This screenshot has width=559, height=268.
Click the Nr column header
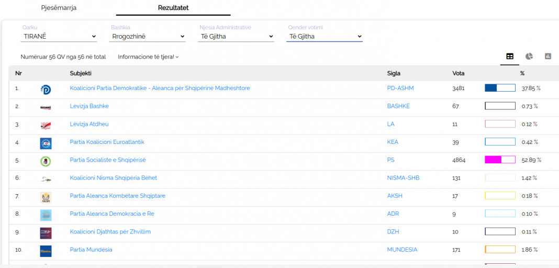18,73
